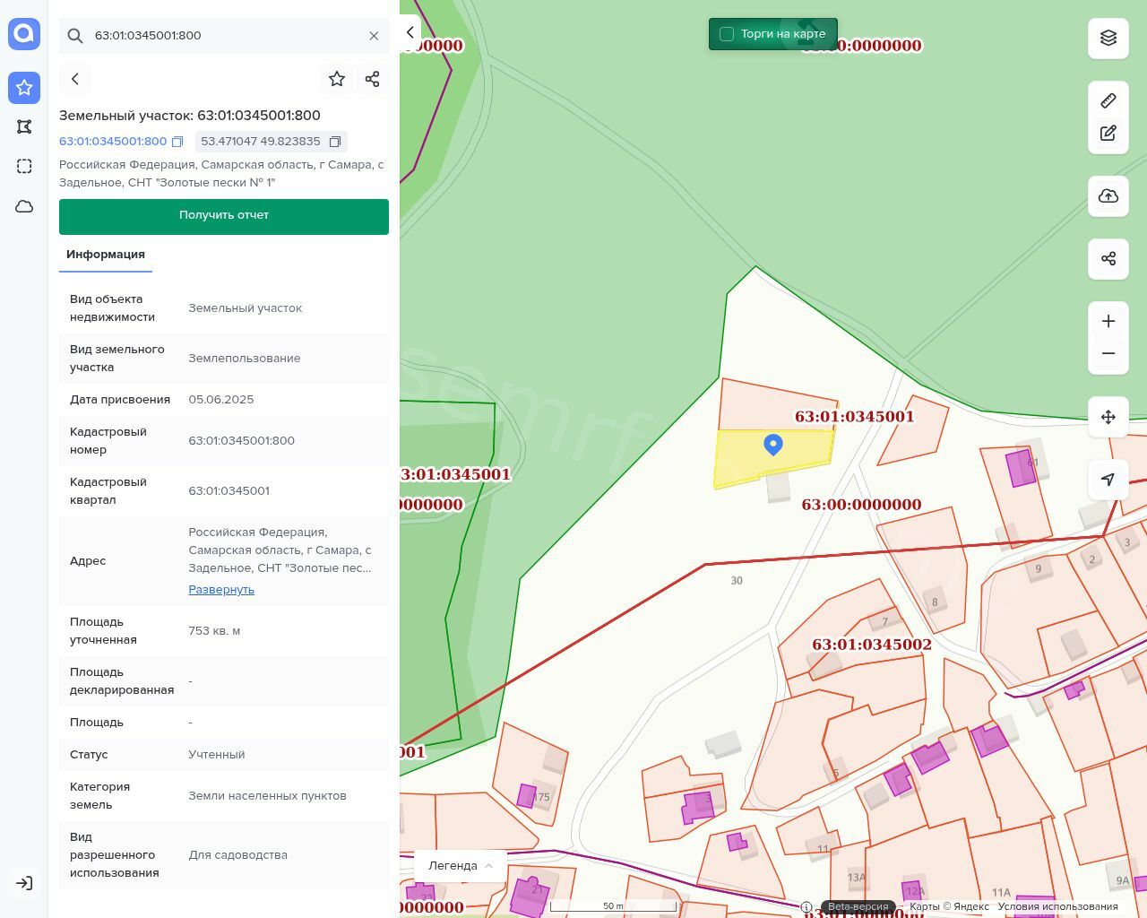Image resolution: width=1147 pixels, height=918 pixels.
Task: Open the login icon in sidebar
Action: [x=24, y=883]
